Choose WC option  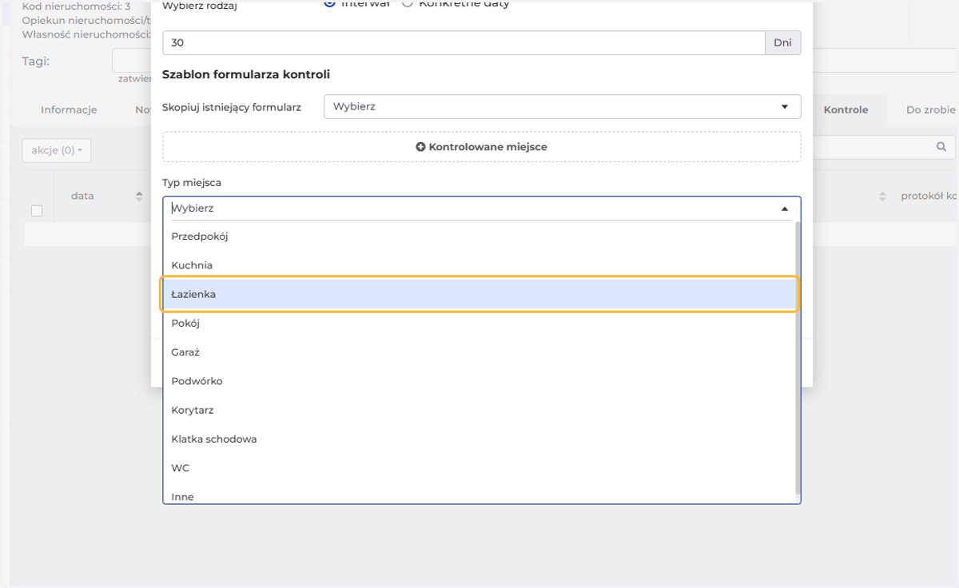[479, 468]
